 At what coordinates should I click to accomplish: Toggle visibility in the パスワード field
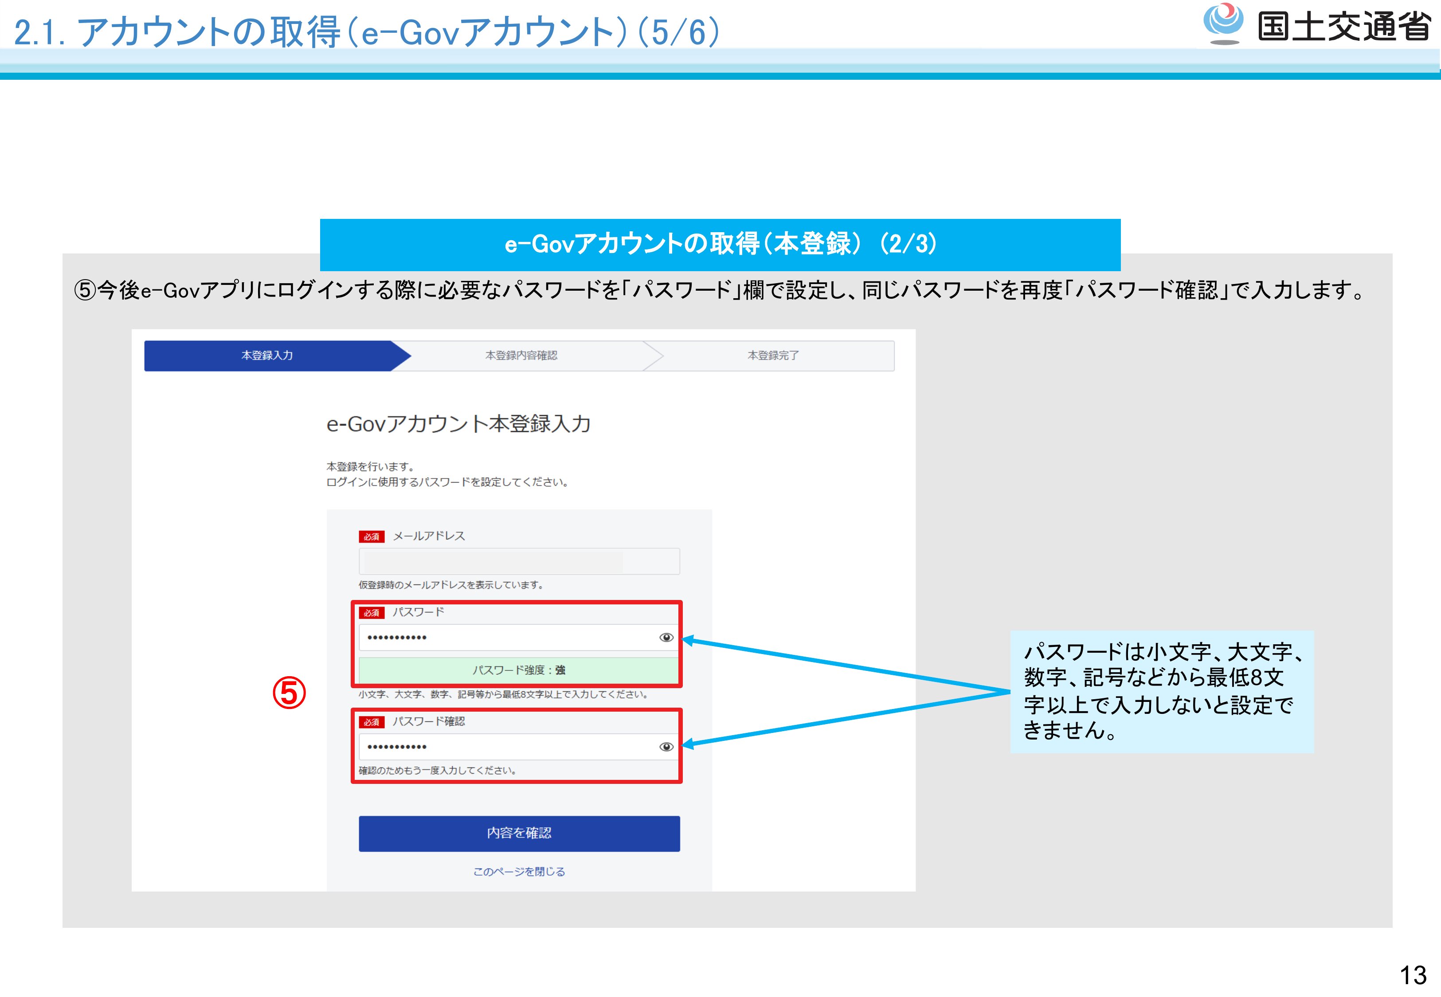[666, 637]
